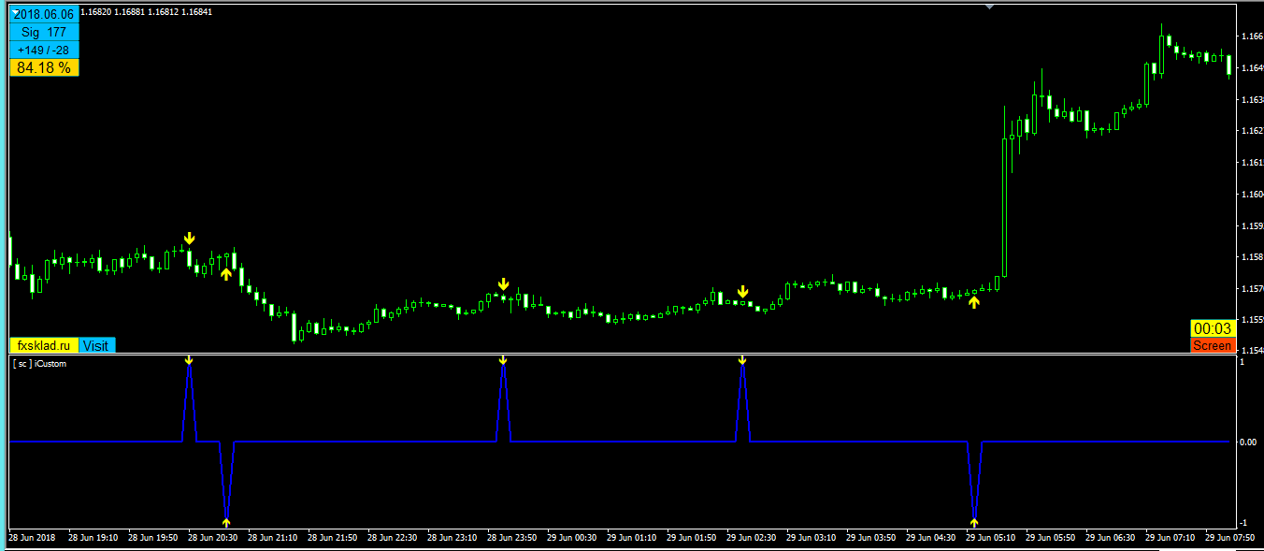Select the yellow sell arrow near 29 Jun 02:30 in the price chart
This screenshot has width=1264, height=551.
[742, 291]
